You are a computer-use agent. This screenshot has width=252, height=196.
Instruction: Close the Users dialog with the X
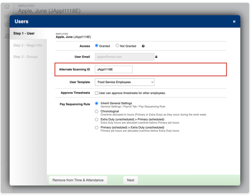[234, 22]
